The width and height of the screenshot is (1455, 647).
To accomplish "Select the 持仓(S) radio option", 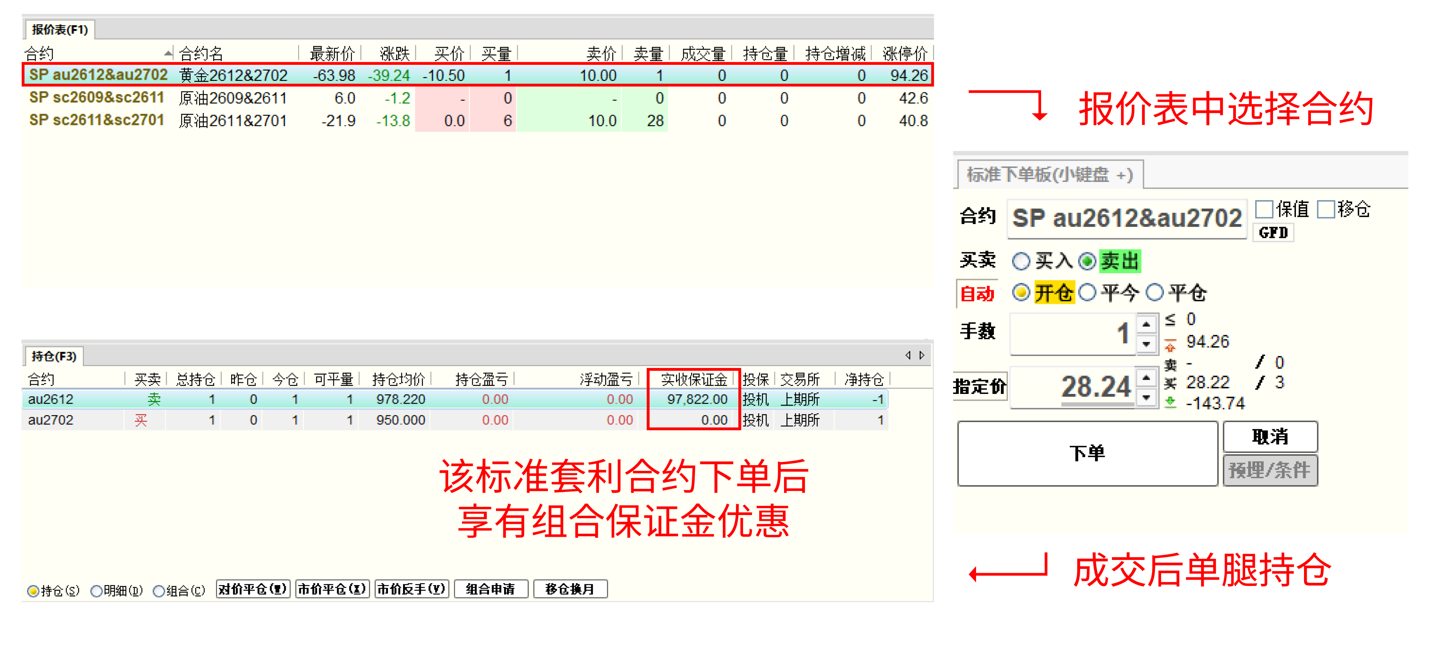I will [x=53, y=591].
